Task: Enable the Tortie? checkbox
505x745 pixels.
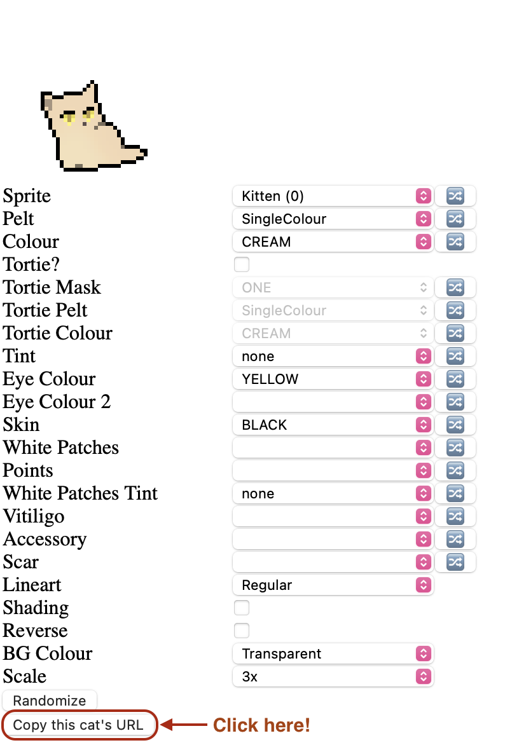Action: pyautogui.click(x=242, y=264)
